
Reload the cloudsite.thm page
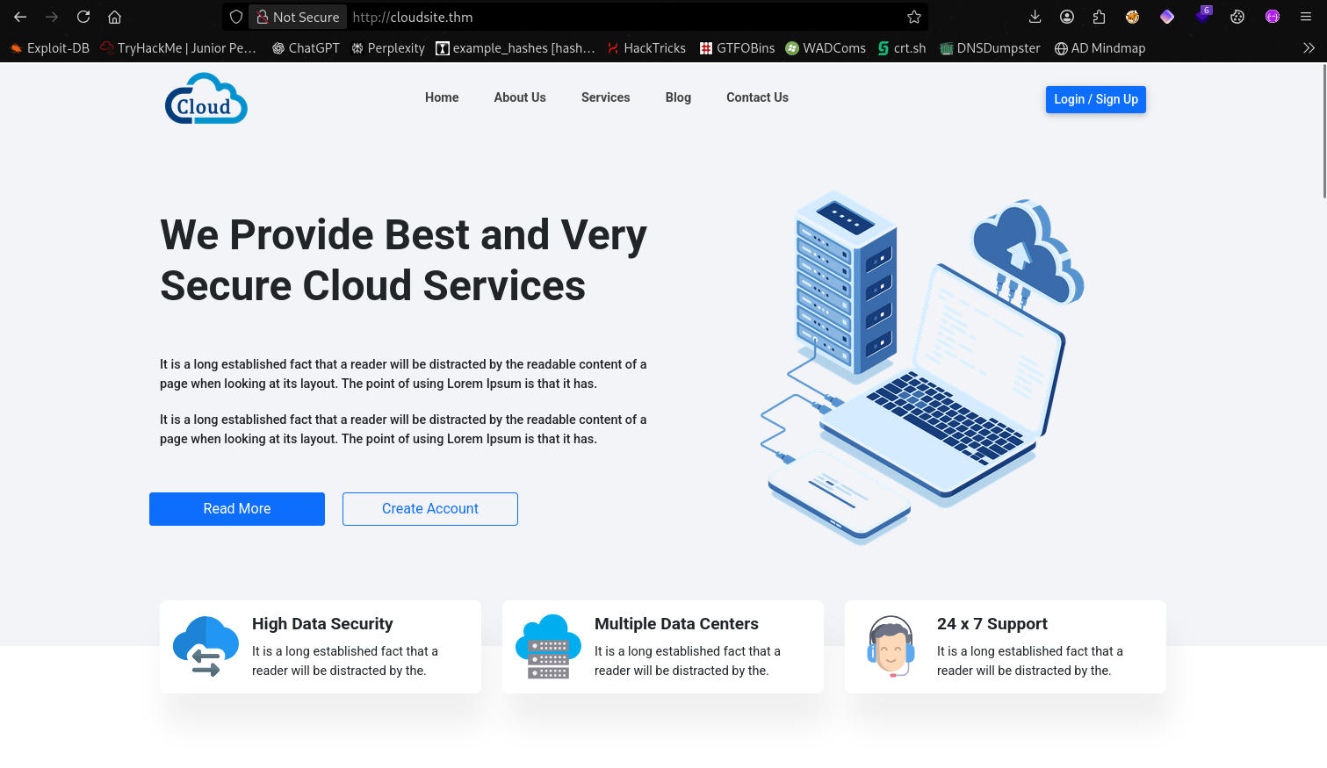83,17
